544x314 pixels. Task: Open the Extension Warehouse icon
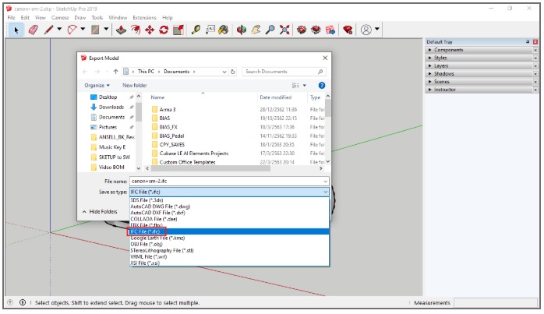316,30
